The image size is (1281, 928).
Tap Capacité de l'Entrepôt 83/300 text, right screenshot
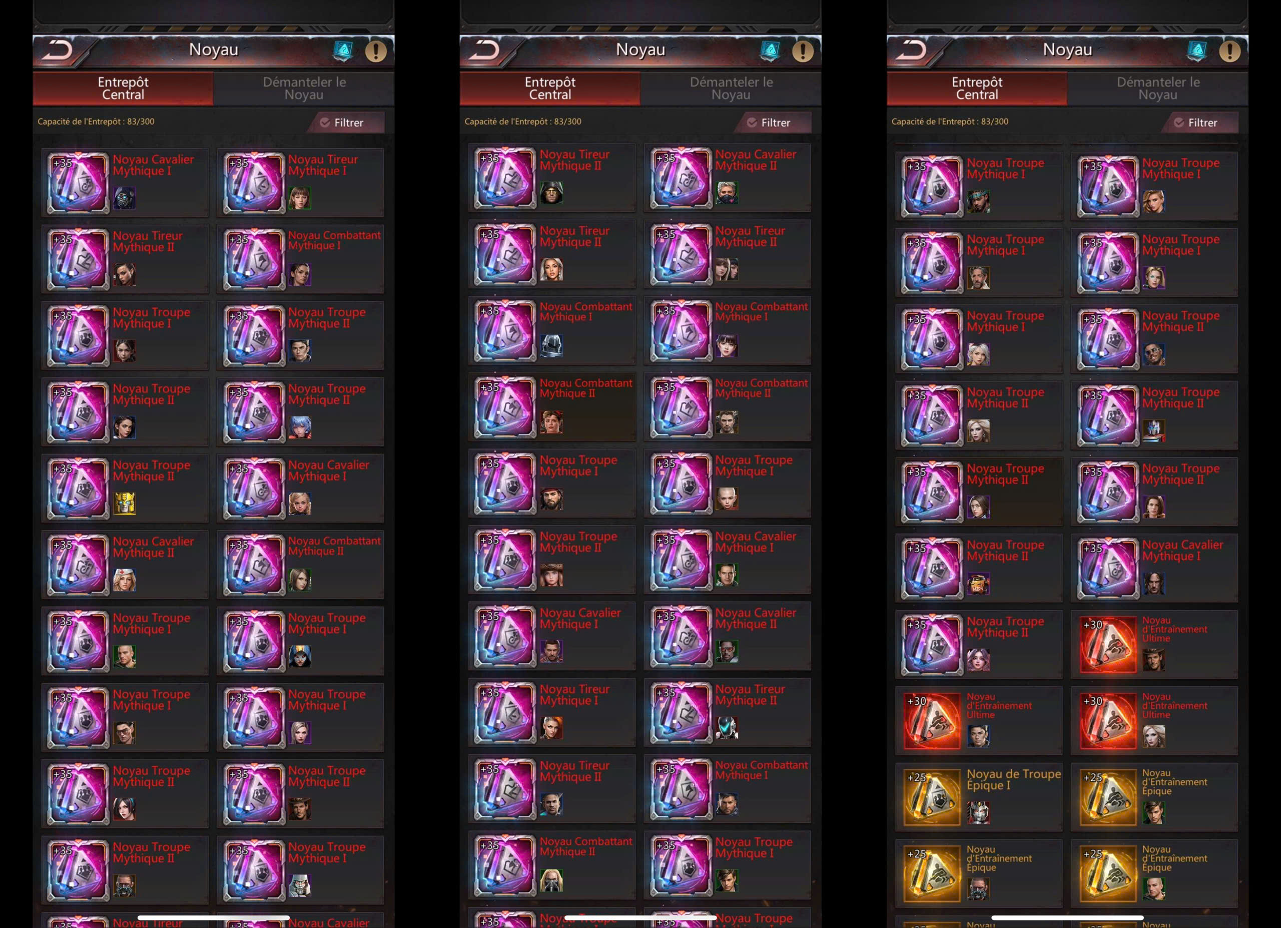[x=949, y=122]
